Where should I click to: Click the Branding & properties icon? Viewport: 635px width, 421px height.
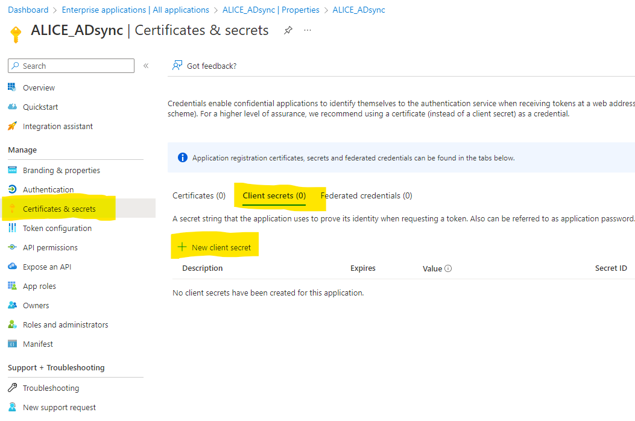point(12,169)
